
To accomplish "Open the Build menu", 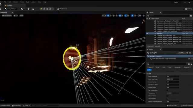I will point(28,2).
